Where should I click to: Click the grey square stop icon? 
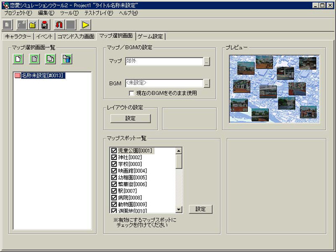click(71, 25)
